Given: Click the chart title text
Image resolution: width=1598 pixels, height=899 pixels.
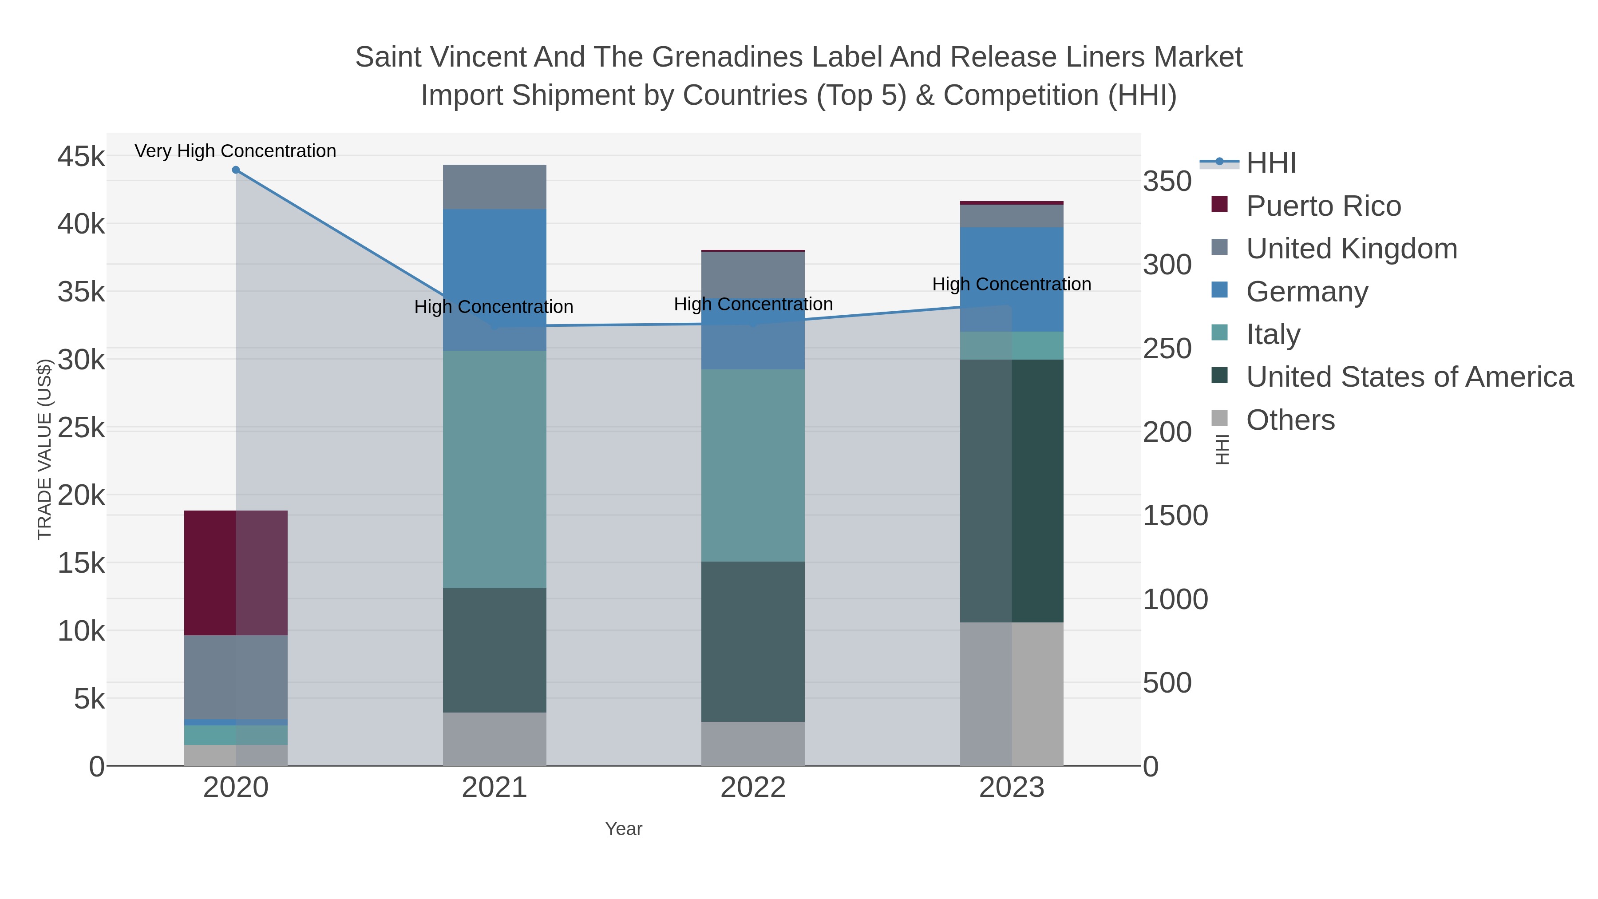Looking at the screenshot, I should coord(799,76).
